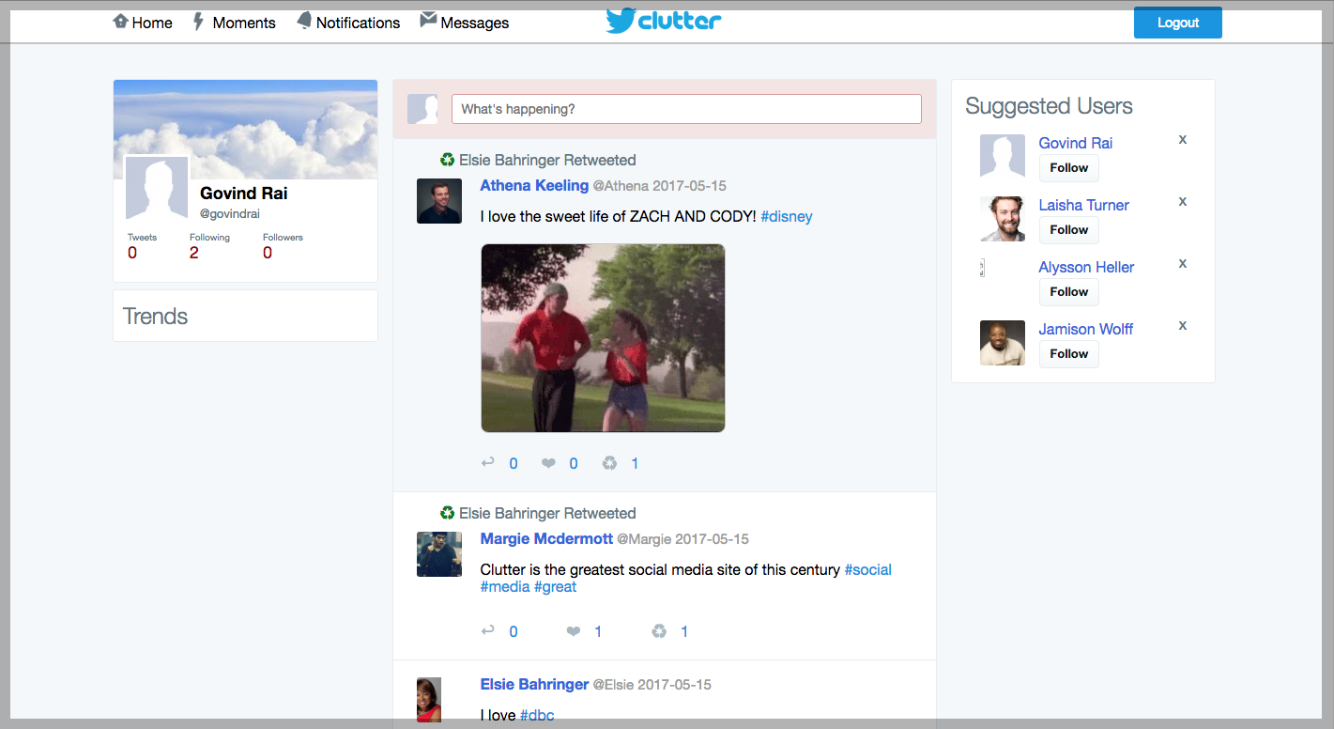Image resolution: width=1334 pixels, height=729 pixels.
Task: Retweet Athena Keeling's tweet
Action: [x=610, y=463]
